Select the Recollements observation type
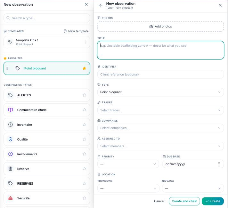 coord(47,154)
